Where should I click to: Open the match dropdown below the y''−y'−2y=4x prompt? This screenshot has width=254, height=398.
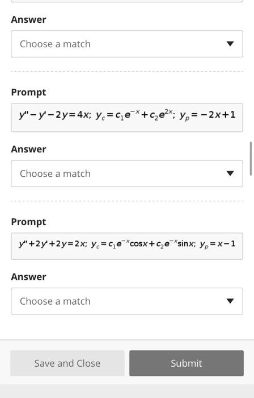click(x=127, y=173)
